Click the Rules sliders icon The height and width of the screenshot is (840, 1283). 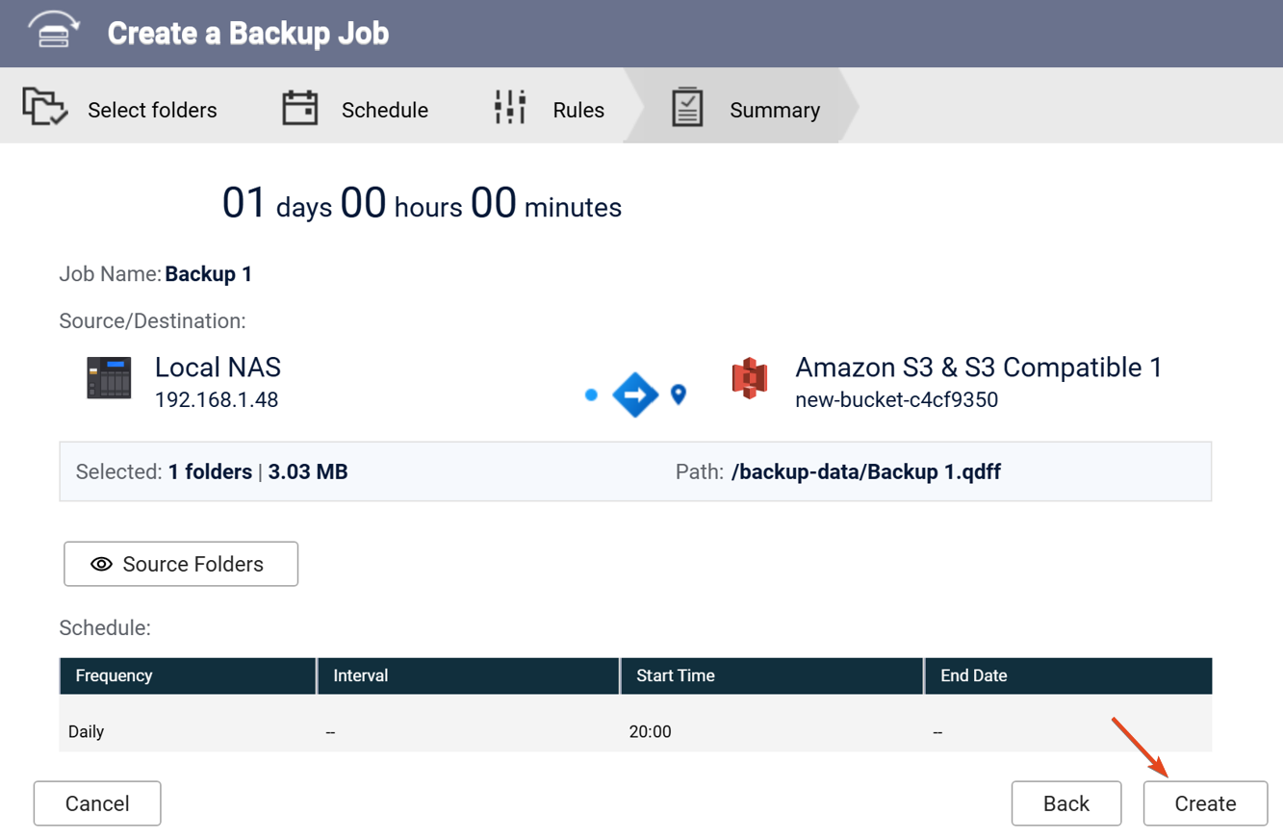(510, 107)
